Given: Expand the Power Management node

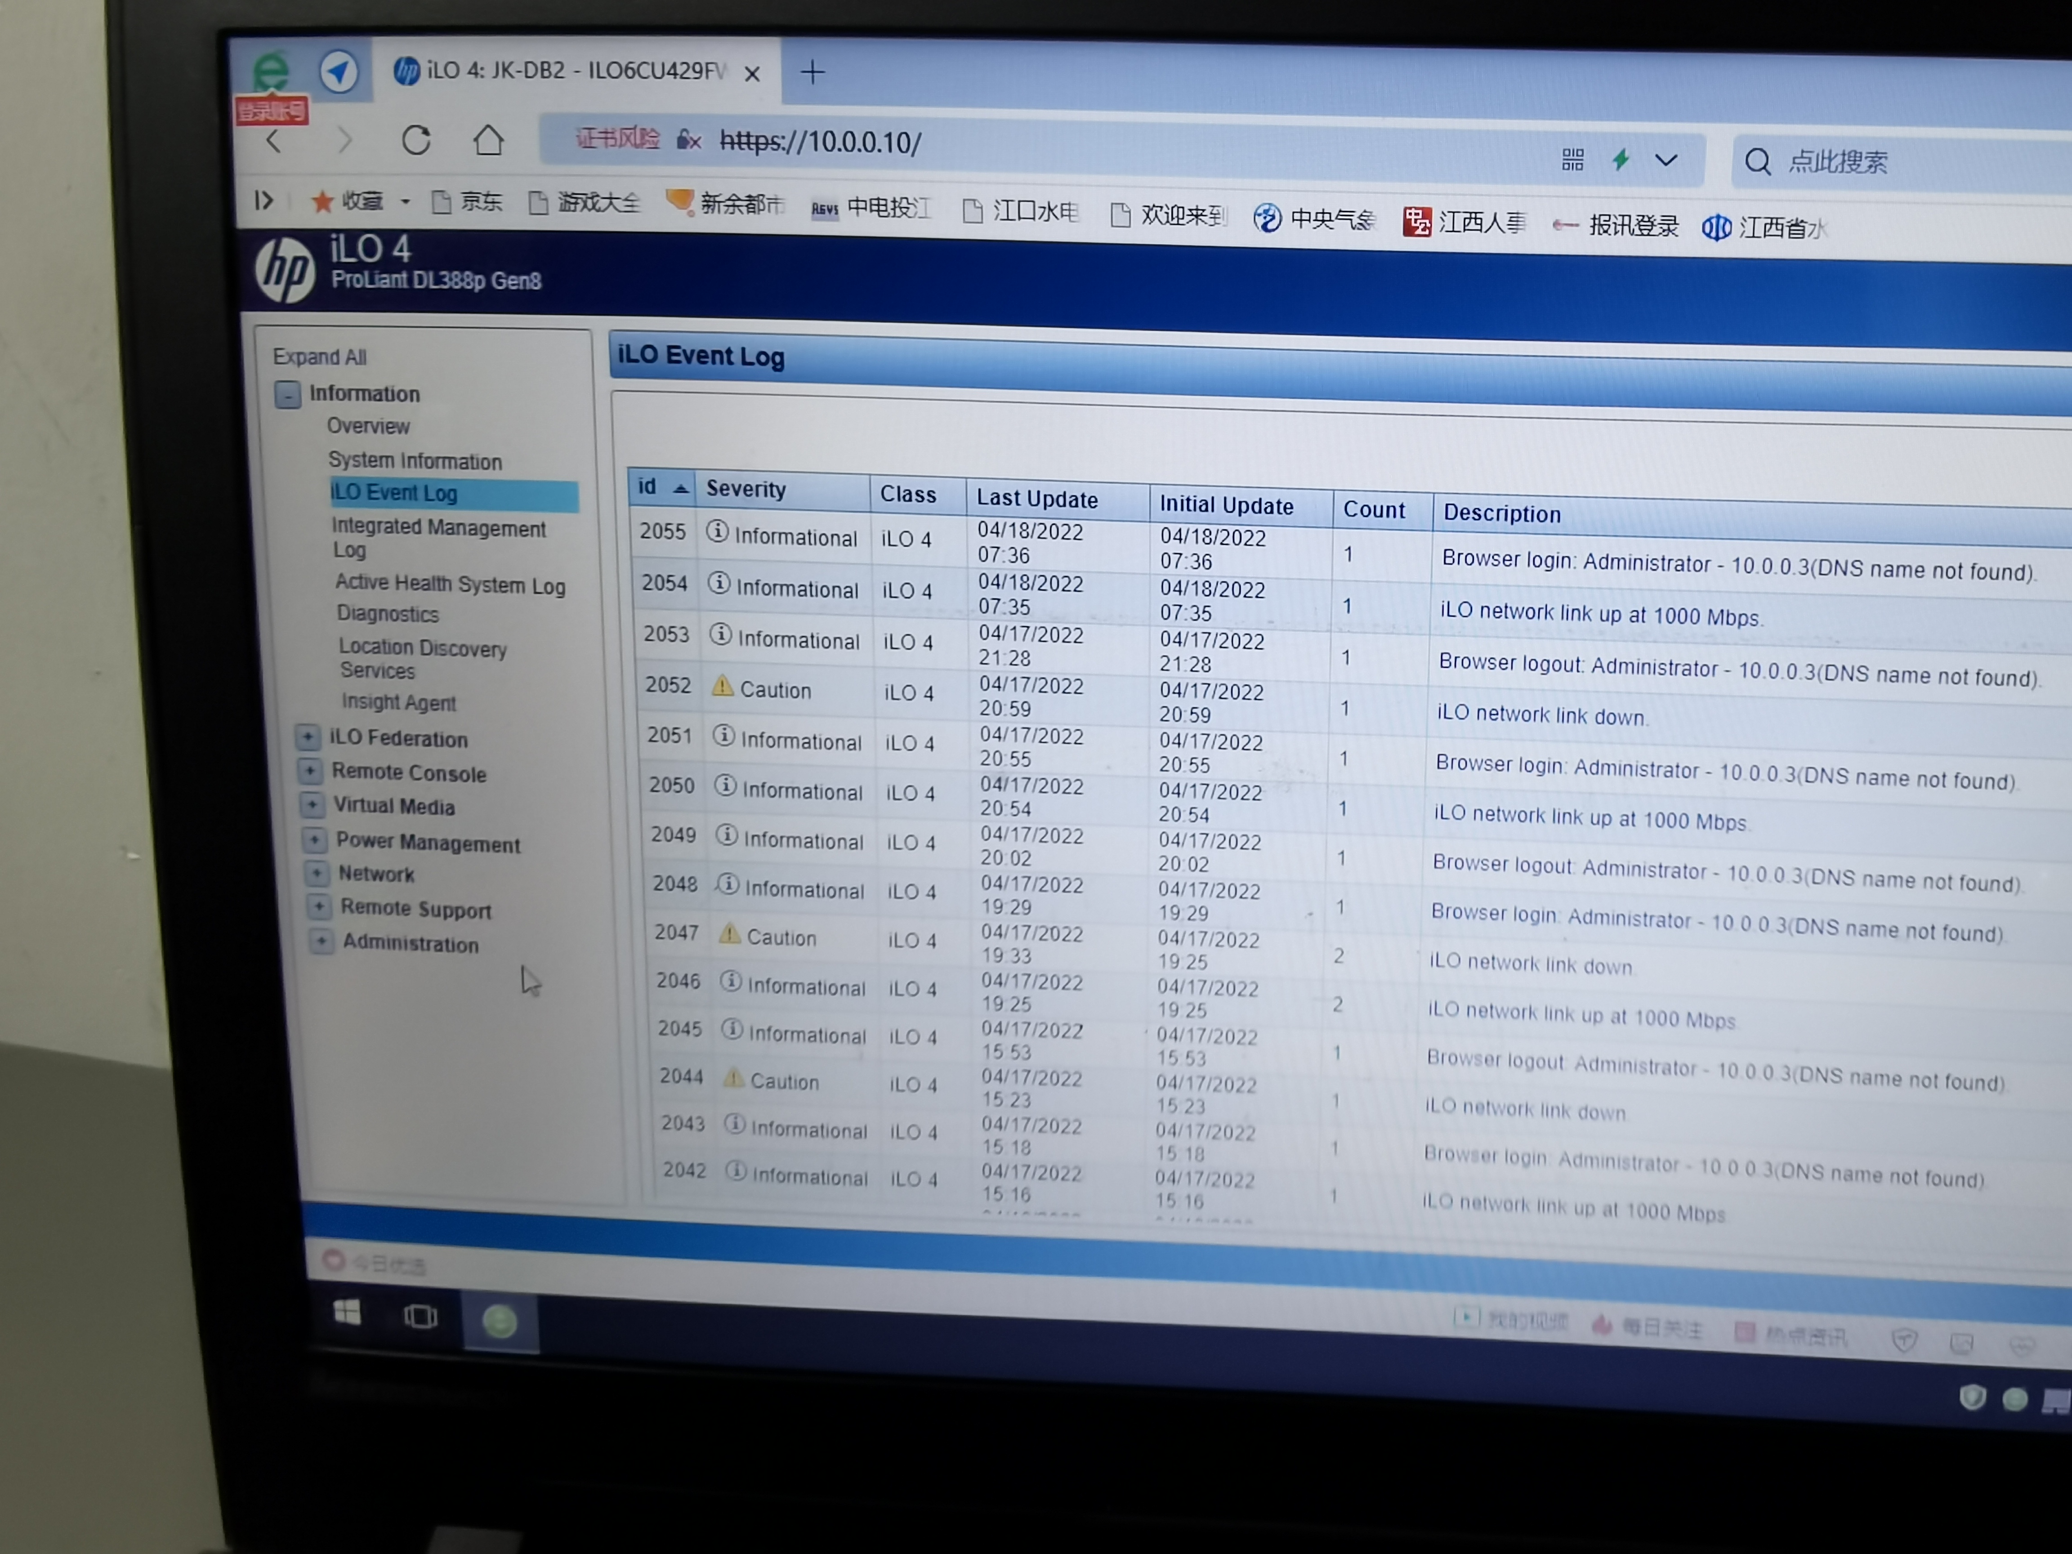Looking at the screenshot, I should (x=315, y=840).
